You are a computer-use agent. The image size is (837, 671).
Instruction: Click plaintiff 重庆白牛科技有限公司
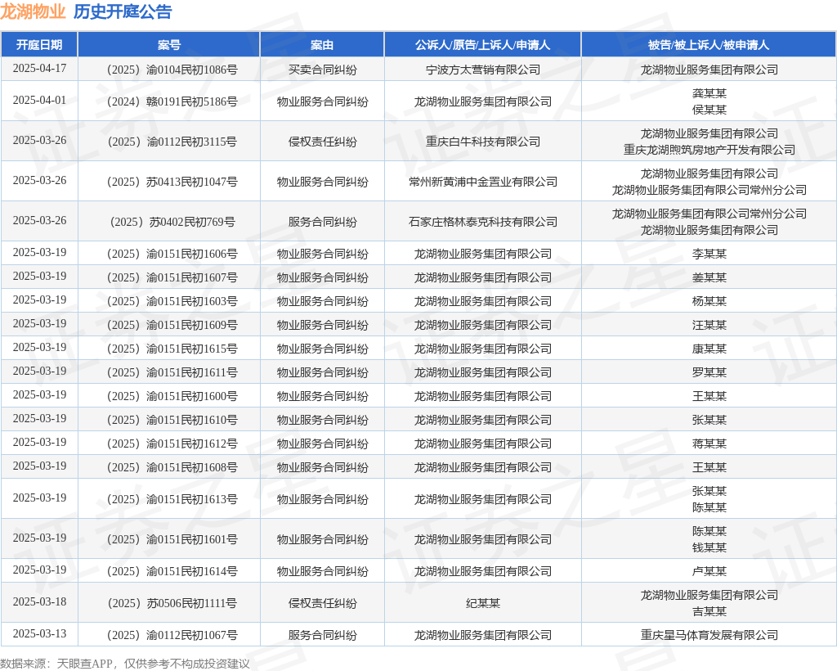coord(483,142)
